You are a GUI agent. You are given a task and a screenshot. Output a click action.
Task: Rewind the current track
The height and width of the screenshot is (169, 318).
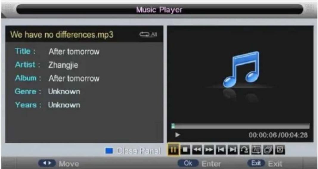[197, 150]
